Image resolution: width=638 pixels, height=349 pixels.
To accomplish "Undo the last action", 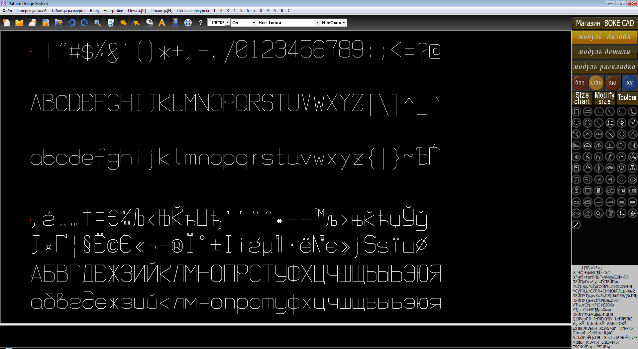I will pos(71,23).
